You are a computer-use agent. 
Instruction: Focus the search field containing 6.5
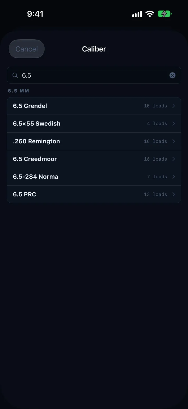coord(94,75)
